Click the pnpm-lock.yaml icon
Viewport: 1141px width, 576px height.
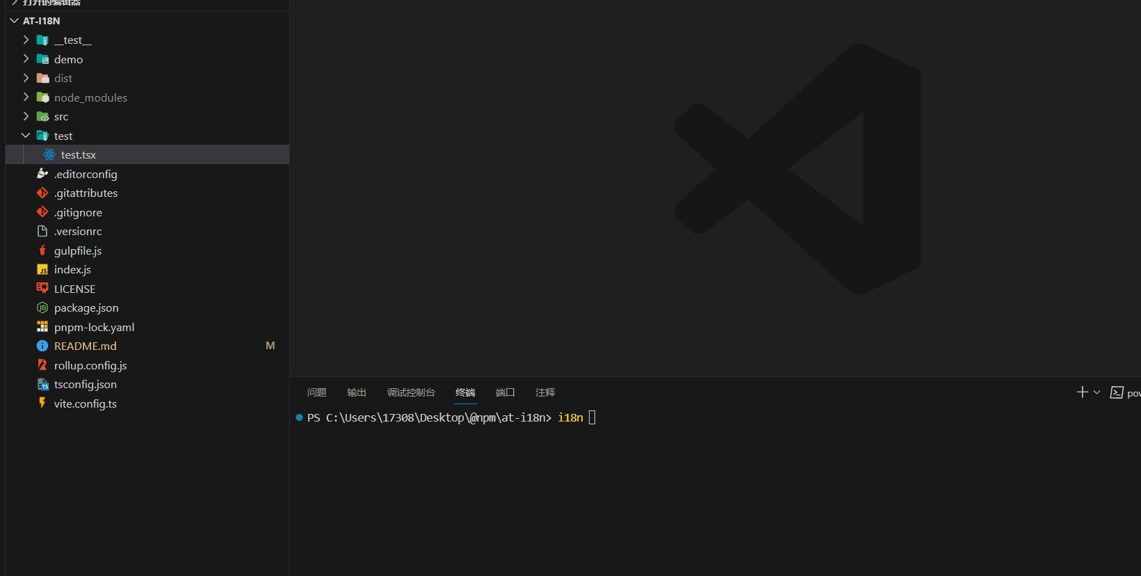point(42,327)
